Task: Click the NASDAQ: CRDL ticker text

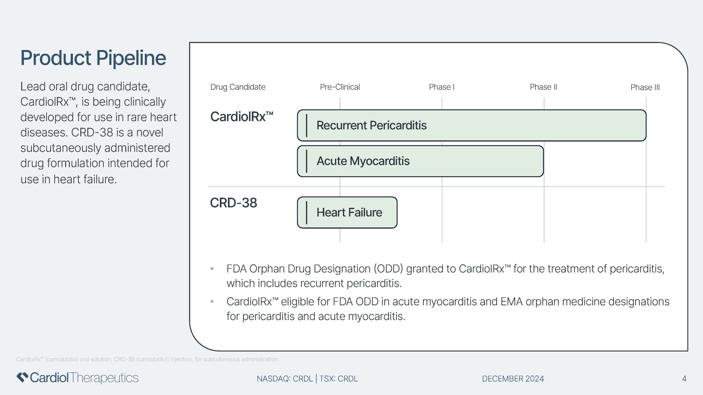Action: tap(285, 379)
